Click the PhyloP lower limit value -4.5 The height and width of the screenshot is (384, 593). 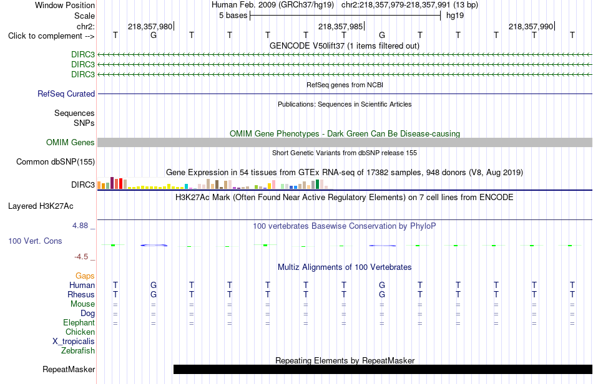[x=81, y=257]
